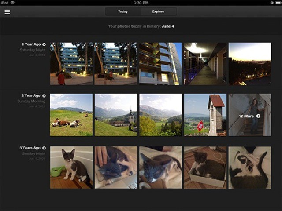This screenshot has height=211, width=282.
Task: Expand the 2 Year Ago arrow
Action: (44, 95)
